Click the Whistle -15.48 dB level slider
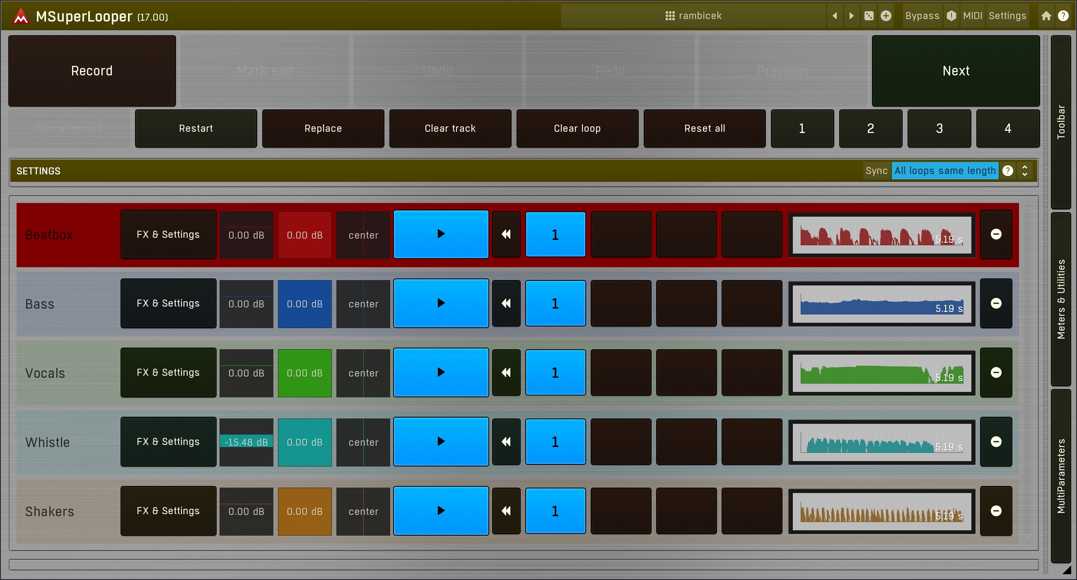Viewport: 1077px width, 580px height. coord(246,442)
